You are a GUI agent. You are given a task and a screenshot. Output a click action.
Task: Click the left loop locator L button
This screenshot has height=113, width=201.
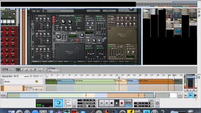coord(153,103)
